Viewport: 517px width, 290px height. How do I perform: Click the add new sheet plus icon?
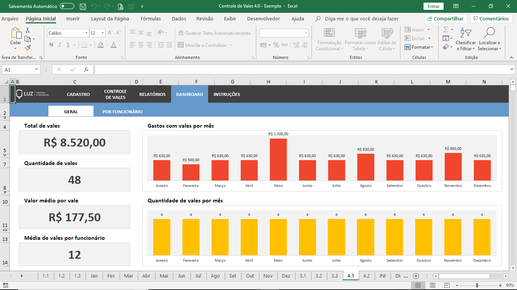[416, 276]
